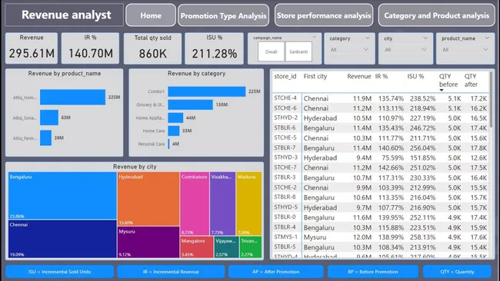Click the Total qty sold 860K card
The height and width of the screenshot is (281, 500).
153,48
